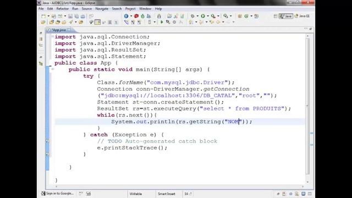Screen dimensions: 352x198
Task: Open the Project menu
Action: (130, 9)
